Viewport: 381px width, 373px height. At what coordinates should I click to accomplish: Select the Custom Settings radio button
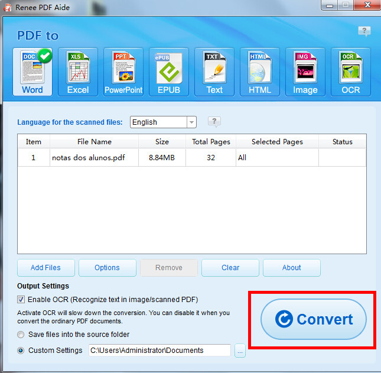point(21,351)
